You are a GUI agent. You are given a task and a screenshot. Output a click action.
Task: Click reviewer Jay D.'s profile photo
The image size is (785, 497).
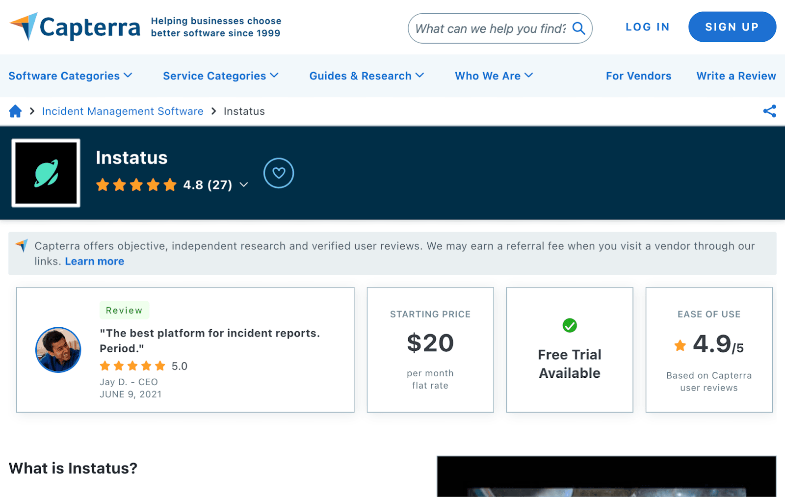[58, 350]
